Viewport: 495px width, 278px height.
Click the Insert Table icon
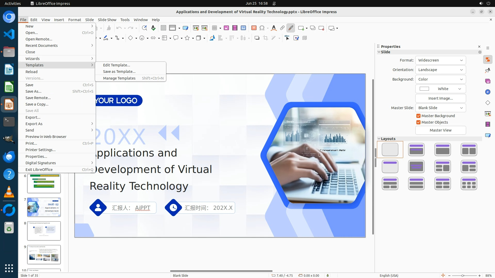pyautogui.click(x=214, y=28)
